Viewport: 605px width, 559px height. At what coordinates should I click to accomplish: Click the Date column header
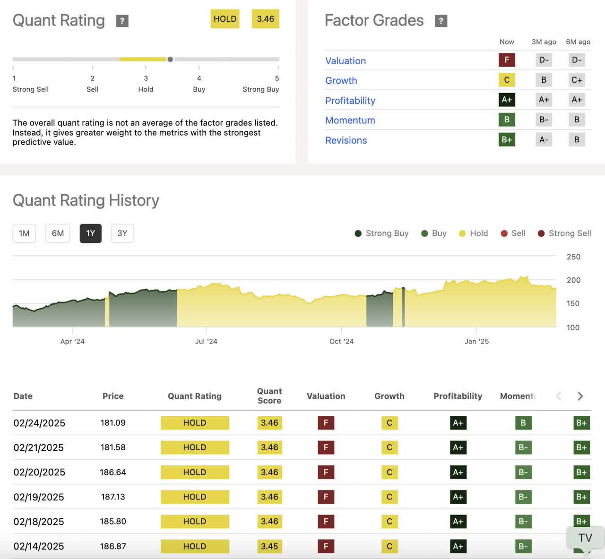pyautogui.click(x=23, y=396)
